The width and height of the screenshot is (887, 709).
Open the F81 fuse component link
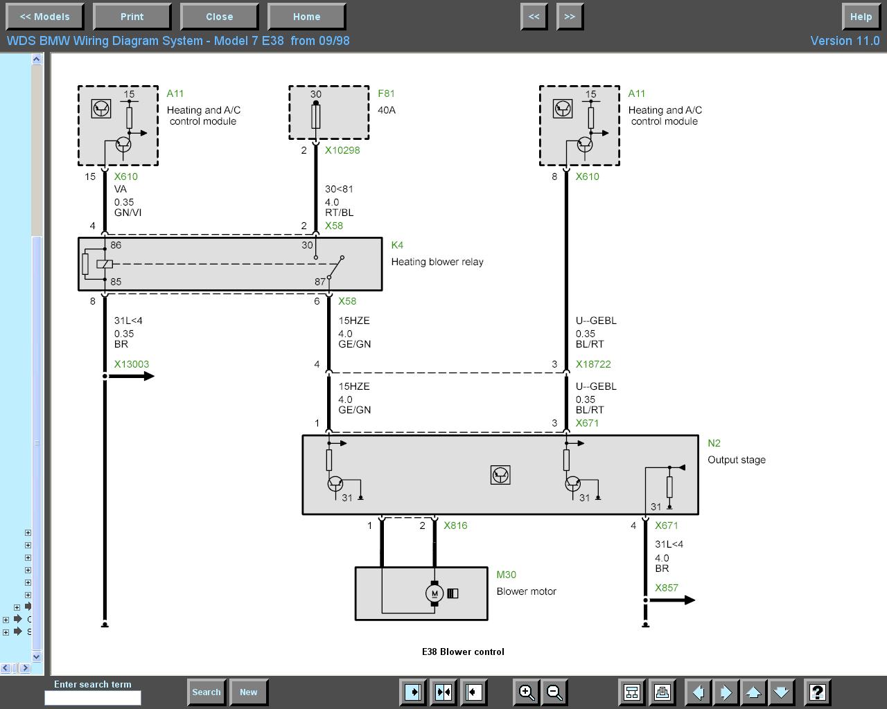pyautogui.click(x=386, y=93)
